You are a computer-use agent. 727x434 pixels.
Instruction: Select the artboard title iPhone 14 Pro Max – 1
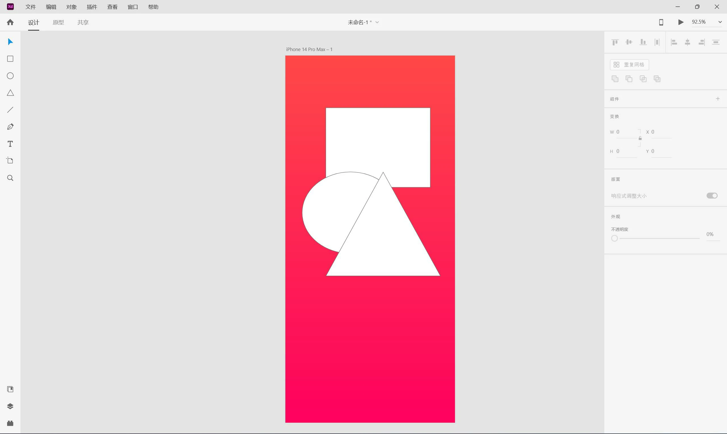309,49
